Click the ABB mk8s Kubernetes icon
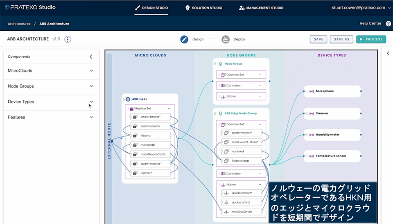 point(128,99)
